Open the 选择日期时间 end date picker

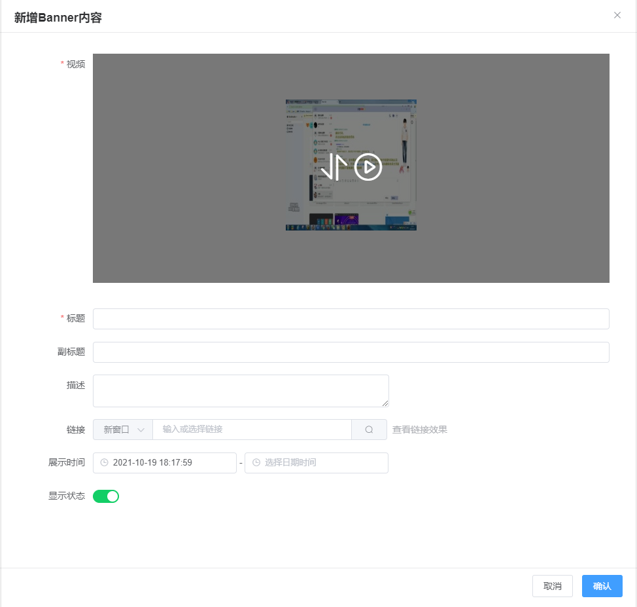pos(317,462)
